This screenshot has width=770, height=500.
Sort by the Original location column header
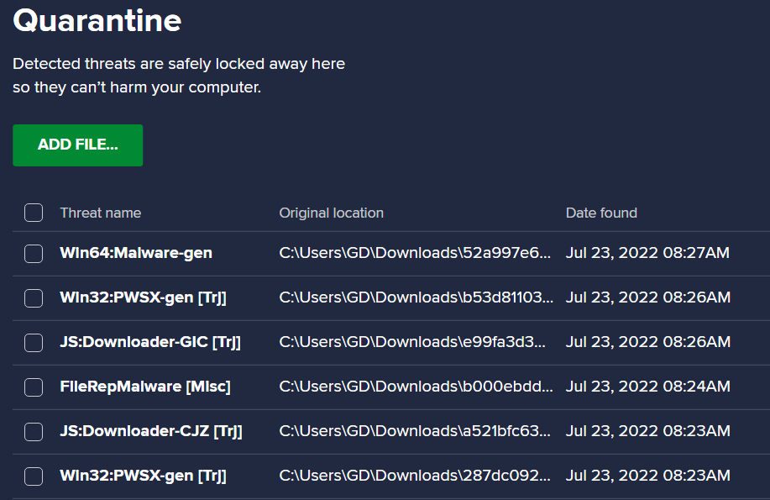(x=332, y=213)
